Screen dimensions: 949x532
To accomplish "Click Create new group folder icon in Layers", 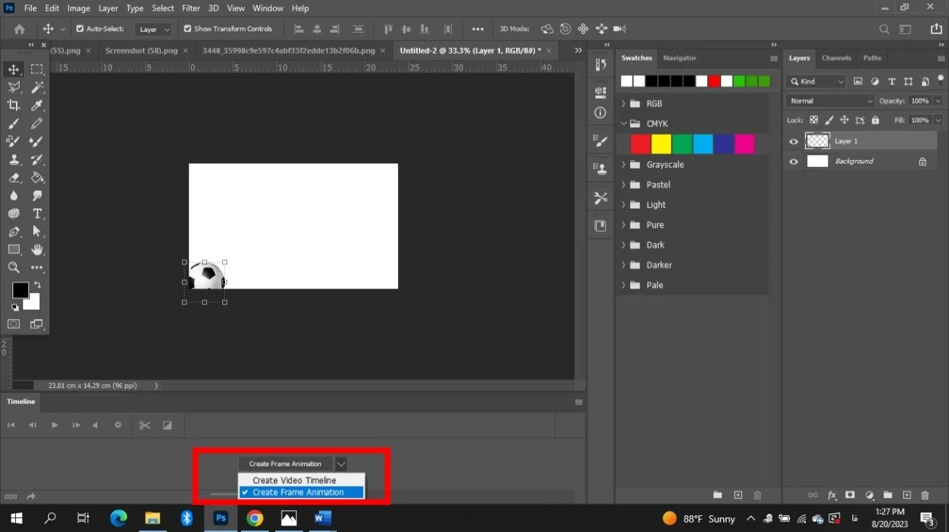I will tap(888, 495).
